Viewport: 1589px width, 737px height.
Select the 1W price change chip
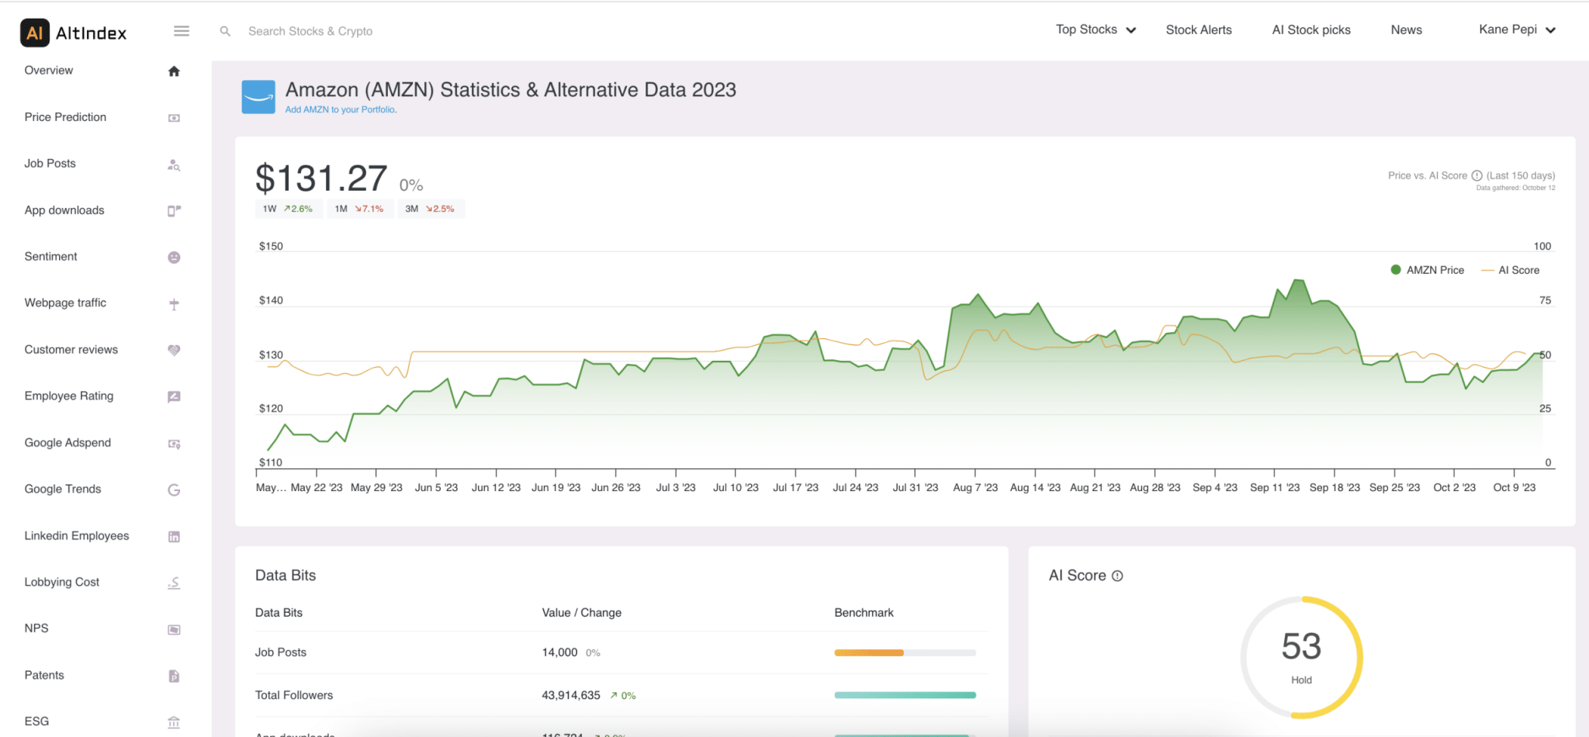[287, 209]
